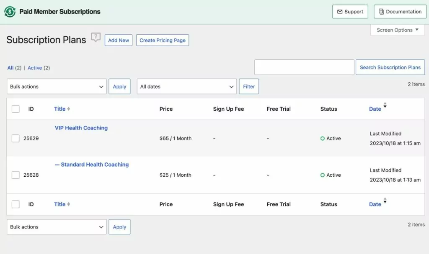Screen dimensions: 429x254
Task: Open the Documentation button
Action: point(400,12)
